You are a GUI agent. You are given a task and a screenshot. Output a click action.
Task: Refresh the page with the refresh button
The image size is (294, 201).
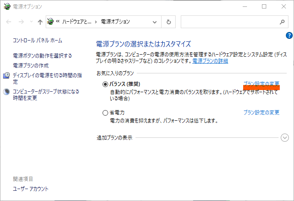click(x=168, y=22)
